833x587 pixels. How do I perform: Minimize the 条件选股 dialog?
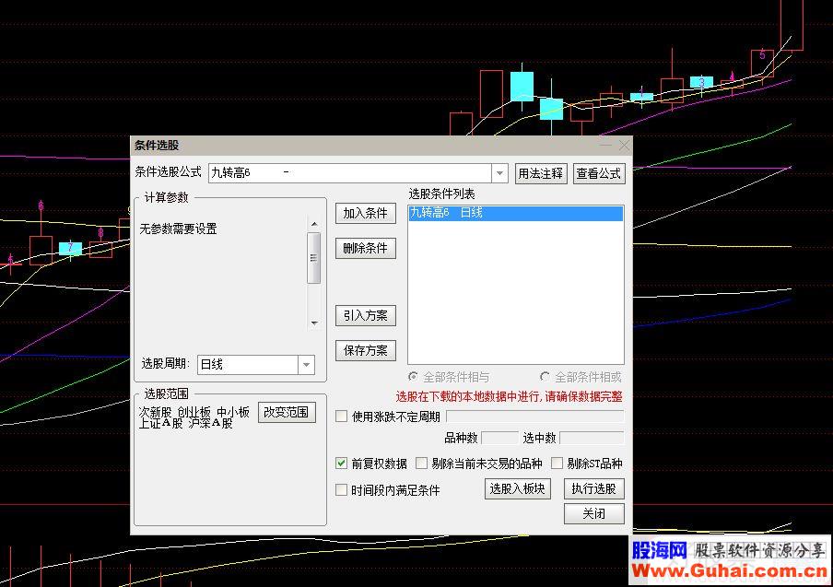coord(605,145)
